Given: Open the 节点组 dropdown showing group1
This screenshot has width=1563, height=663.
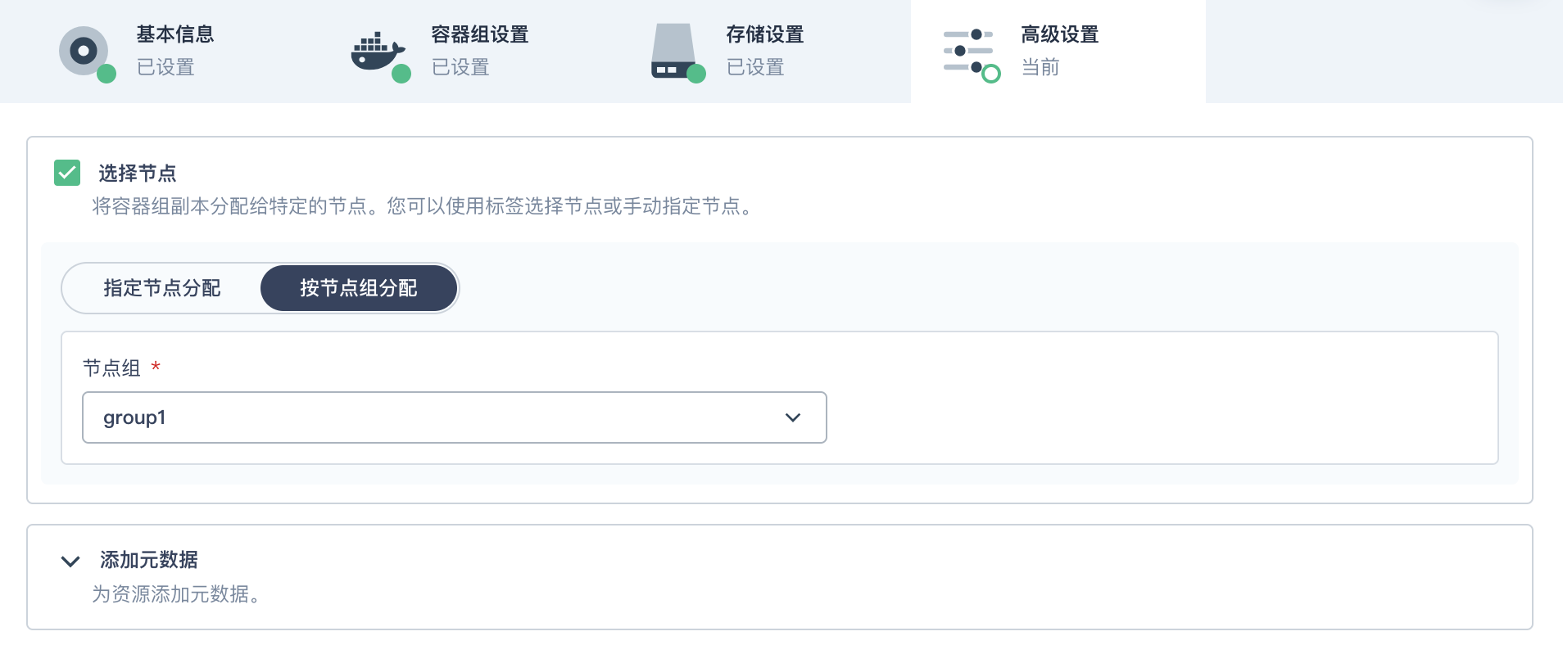Looking at the screenshot, I should tap(455, 417).
